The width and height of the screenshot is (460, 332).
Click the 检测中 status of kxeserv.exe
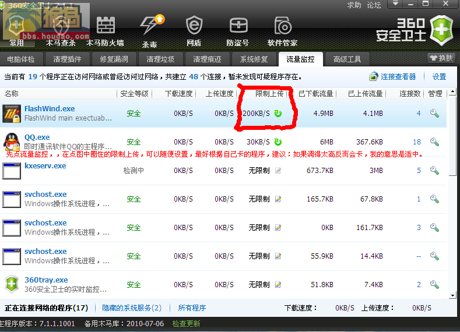pos(134,171)
